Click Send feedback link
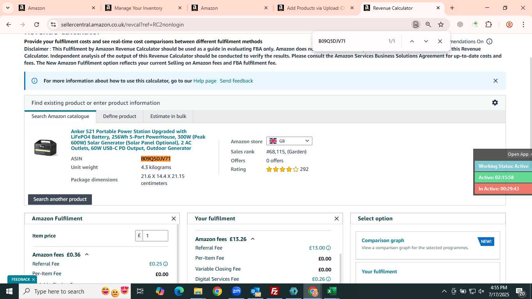The height and width of the screenshot is (299, 532). point(236,81)
